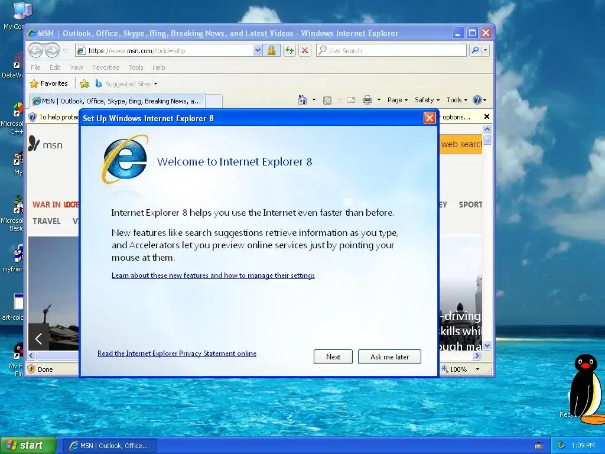Click MSN taskbar button
The image size is (605, 454).
point(110,446)
